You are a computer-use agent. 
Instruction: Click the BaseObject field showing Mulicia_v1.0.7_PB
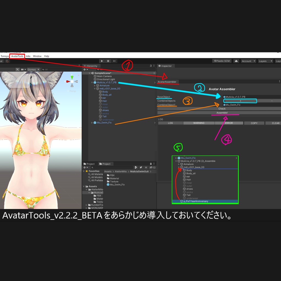(252, 97)
